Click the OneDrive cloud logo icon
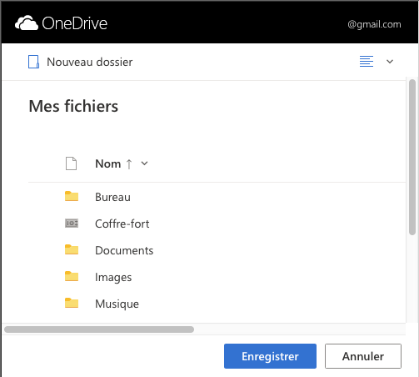Image resolution: width=419 pixels, height=377 pixels. pyautogui.click(x=27, y=23)
